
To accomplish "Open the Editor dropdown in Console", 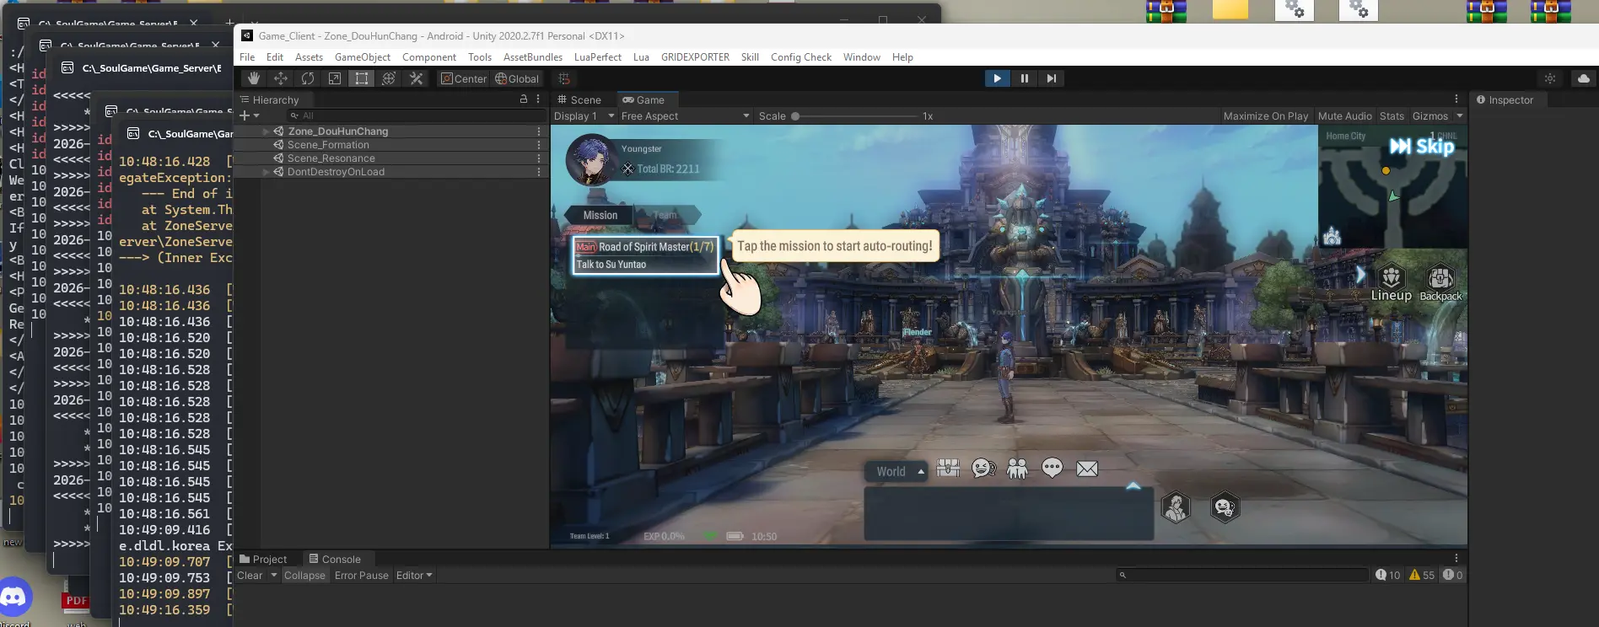I will (414, 576).
